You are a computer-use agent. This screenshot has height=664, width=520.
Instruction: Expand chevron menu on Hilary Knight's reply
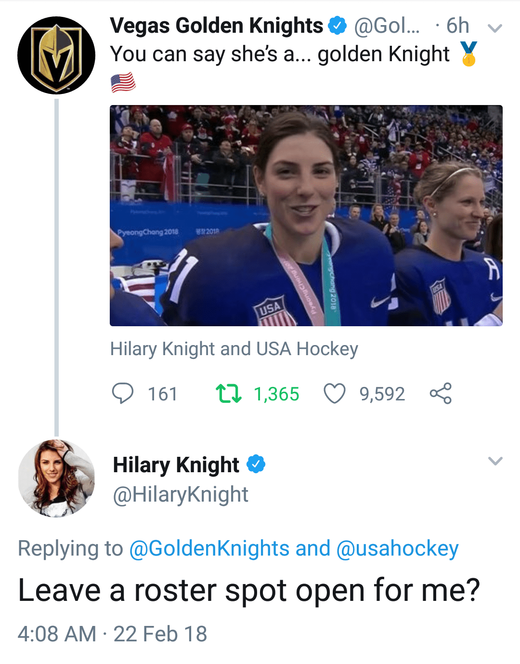coord(495,461)
